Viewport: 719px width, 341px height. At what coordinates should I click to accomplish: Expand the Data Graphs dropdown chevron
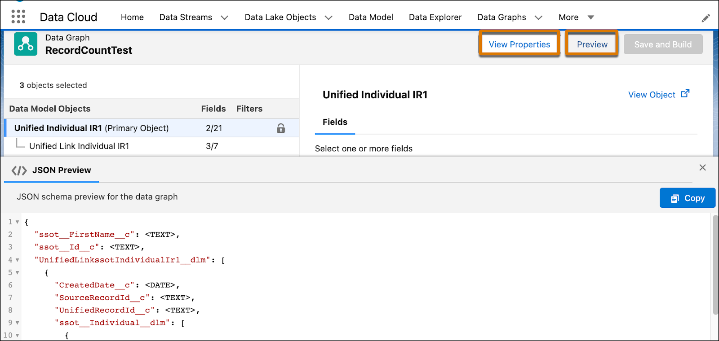538,17
